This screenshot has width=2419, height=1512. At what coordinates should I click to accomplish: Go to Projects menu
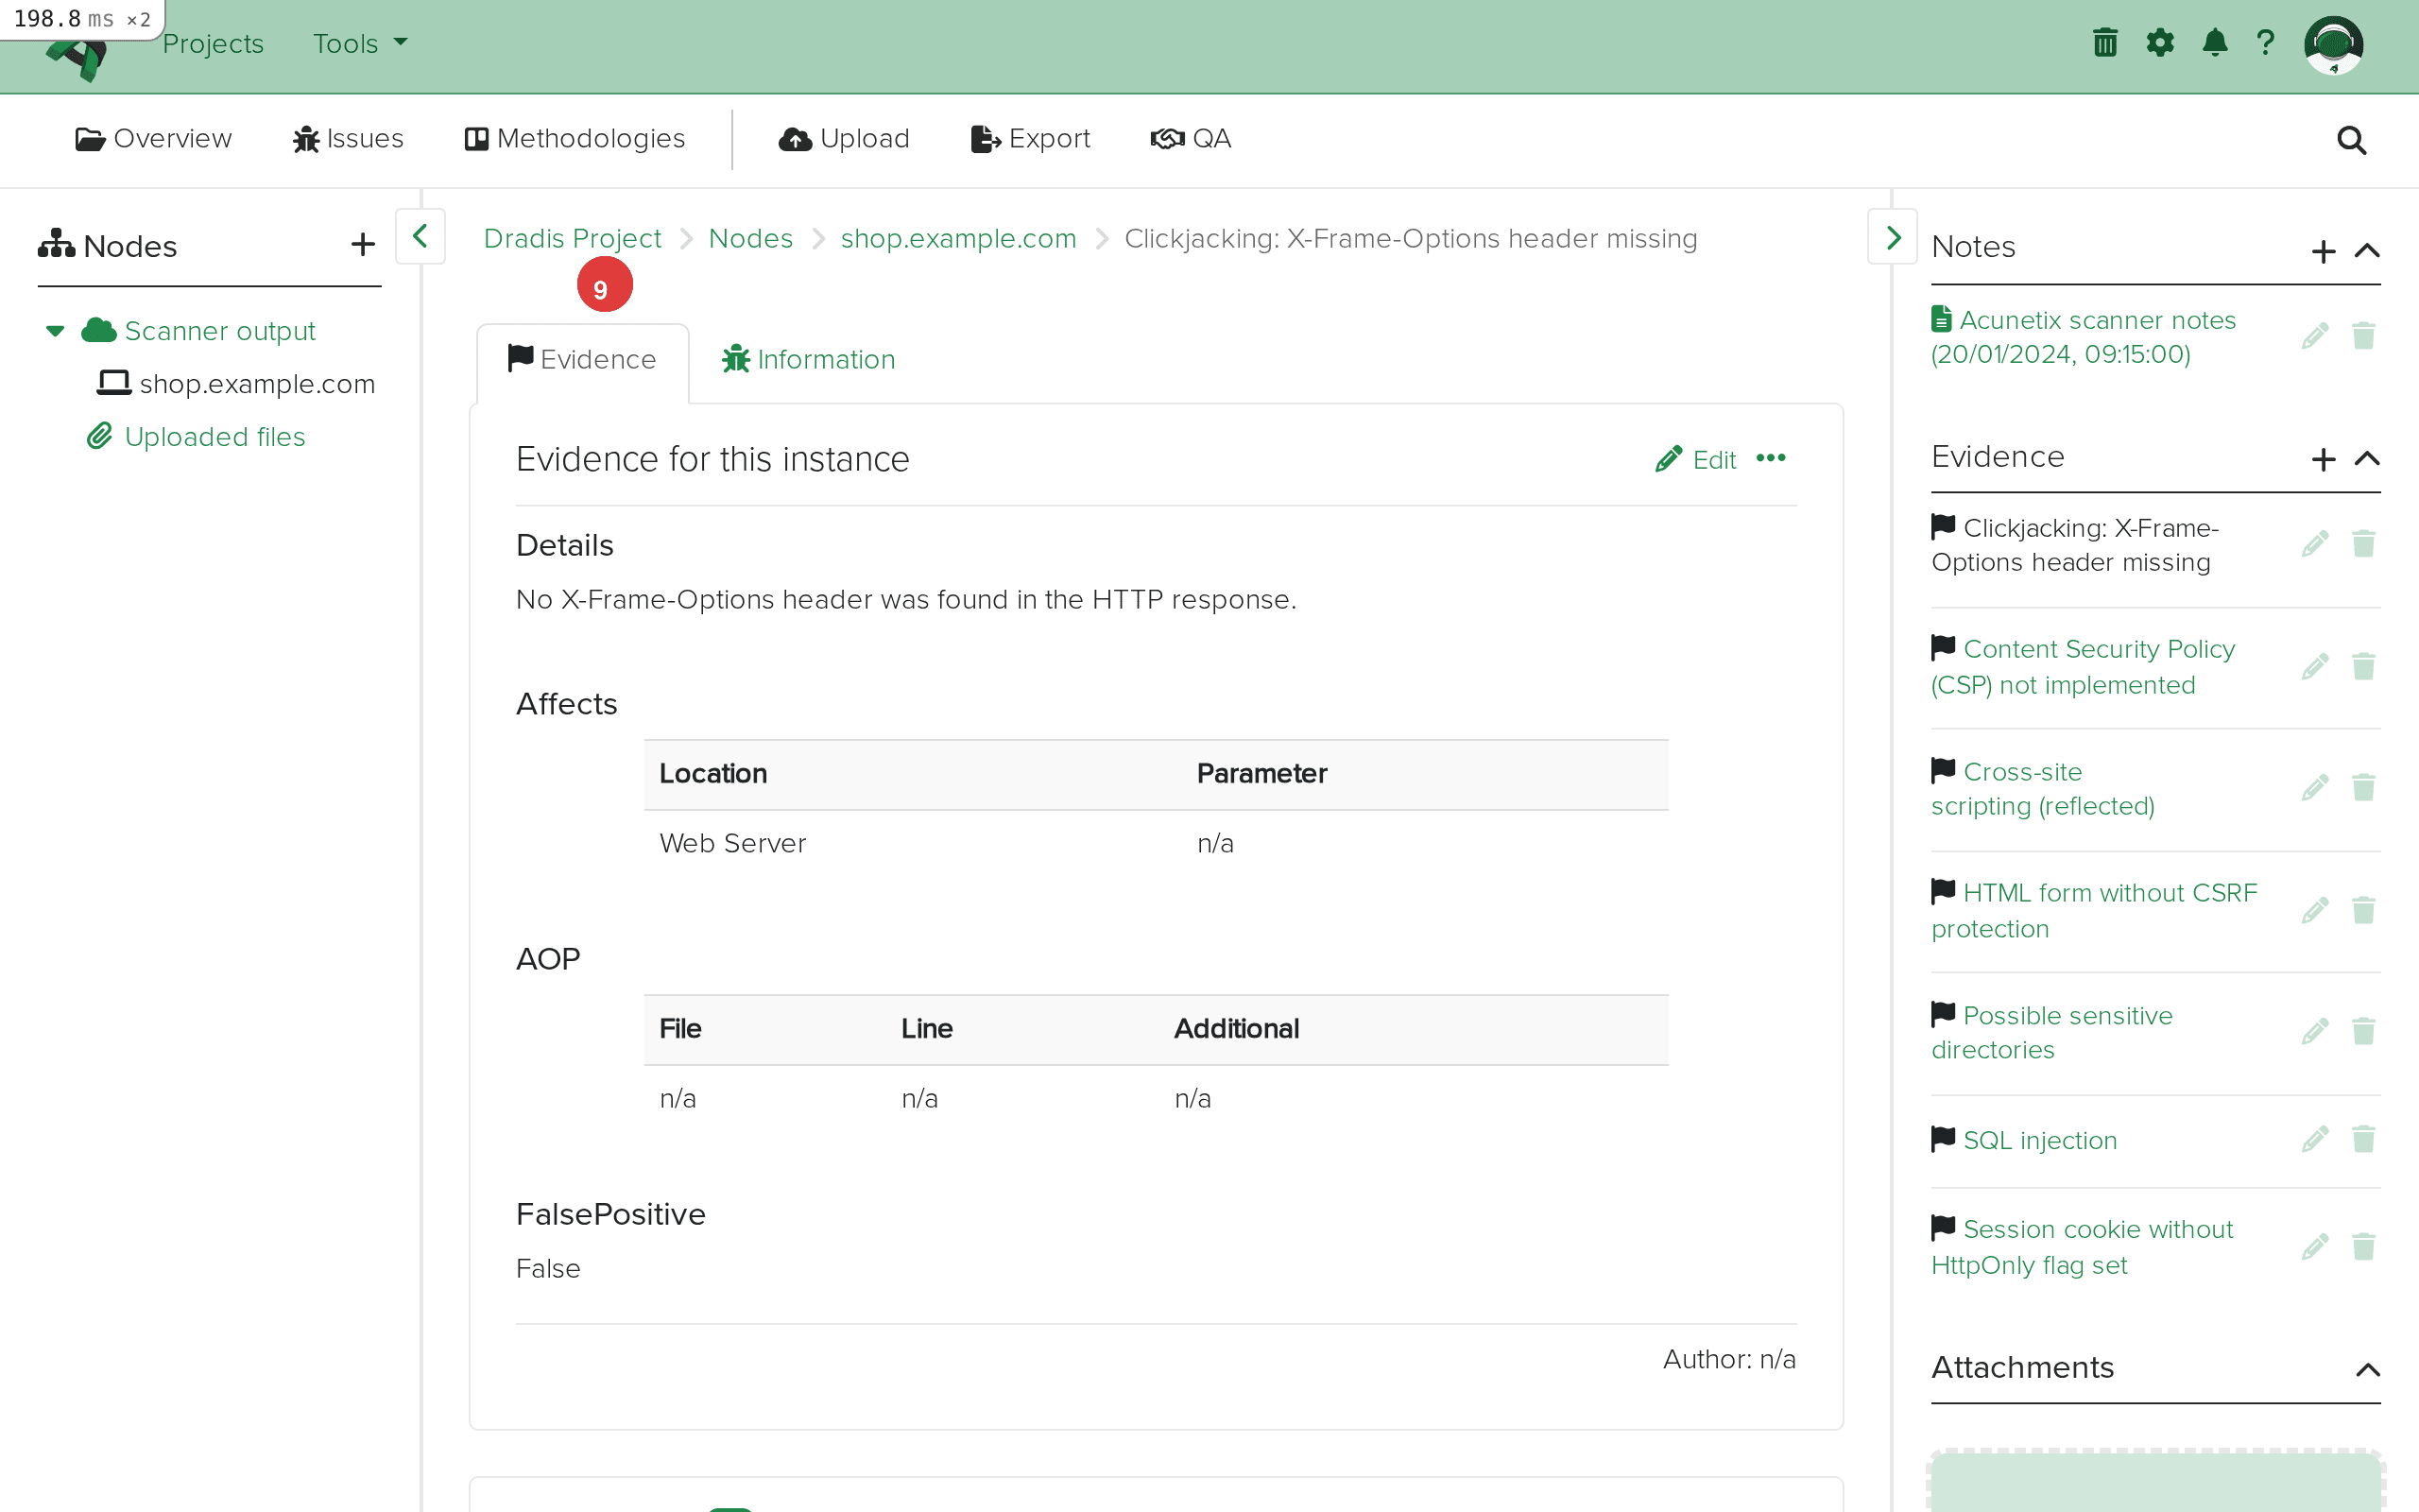tap(213, 43)
